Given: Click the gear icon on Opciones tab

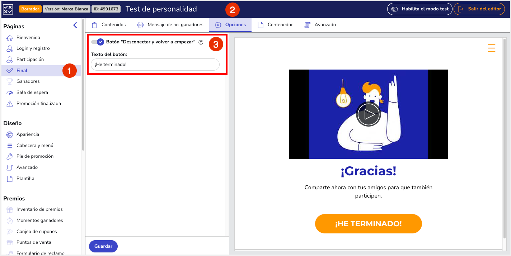Looking at the screenshot, I should [x=218, y=25].
